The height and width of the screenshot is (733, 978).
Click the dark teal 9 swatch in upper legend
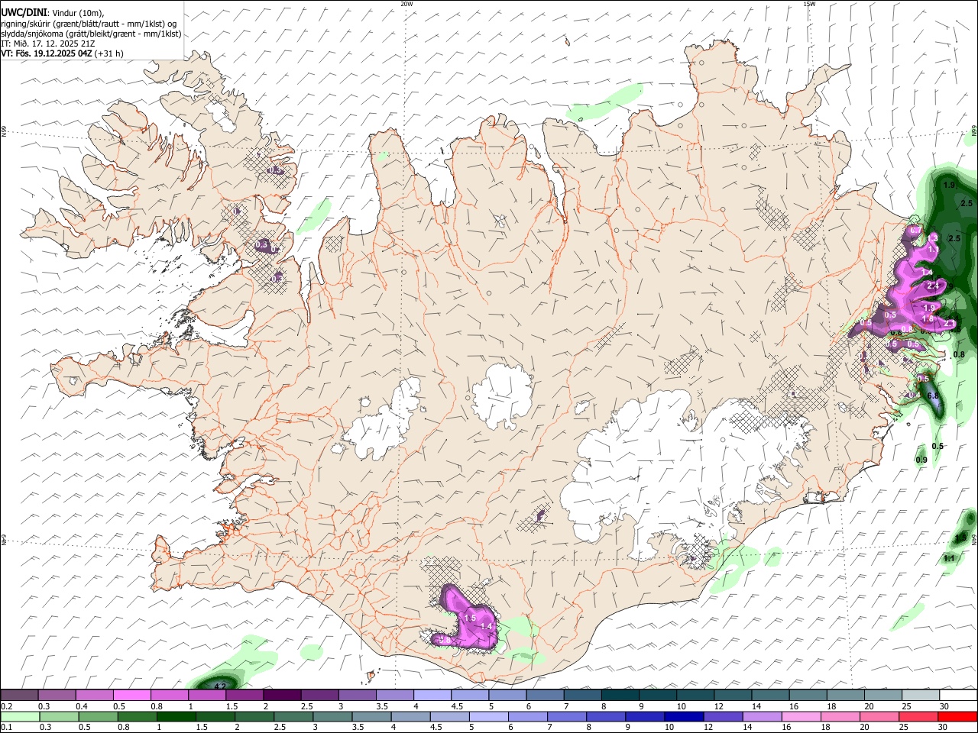[657, 696]
